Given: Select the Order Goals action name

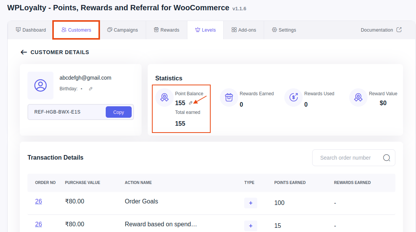Looking at the screenshot, I should click(142, 201).
